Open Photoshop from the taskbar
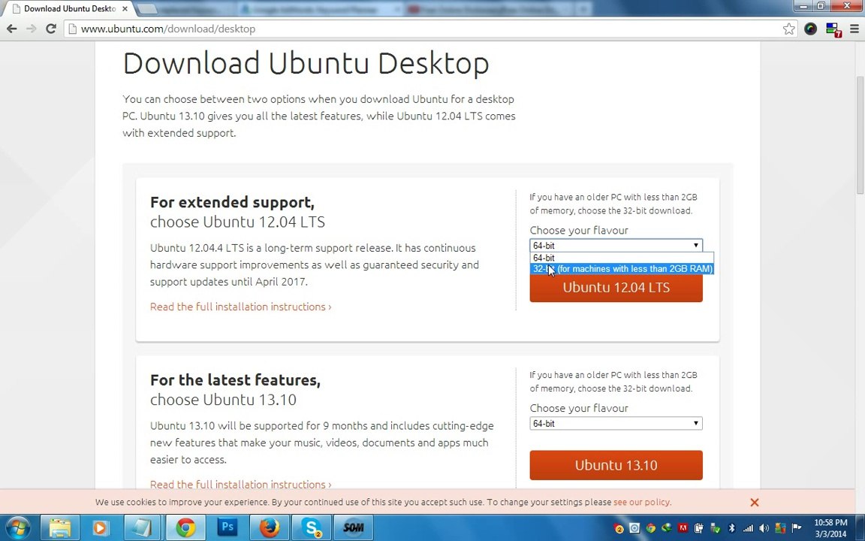Screen dimensions: 865x541 tap(228, 527)
